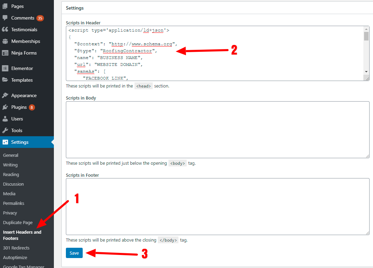Click the Plugins plug icon
The image size is (373, 268).
[5, 107]
